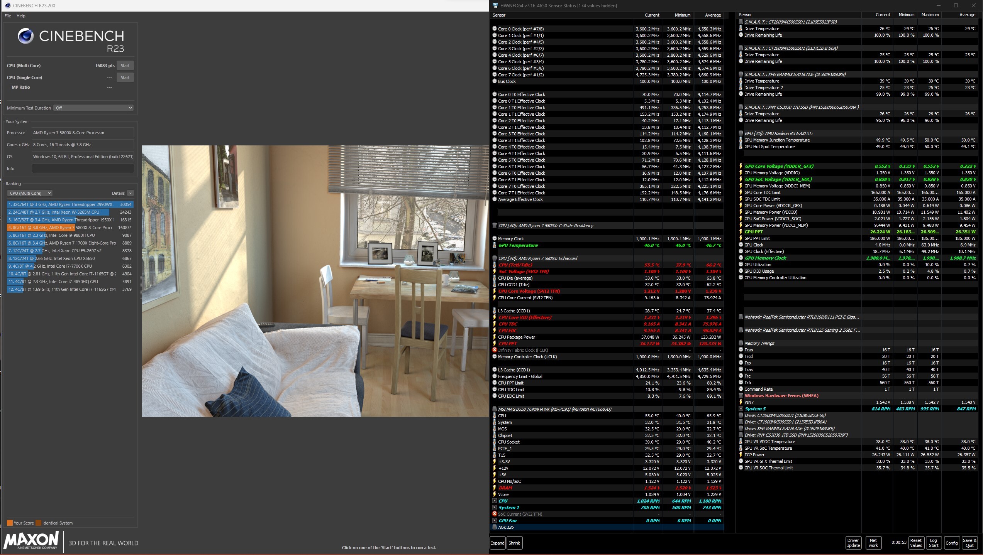Open the Help menu in Cinebench
983x555 pixels.
tap(21, 16)
